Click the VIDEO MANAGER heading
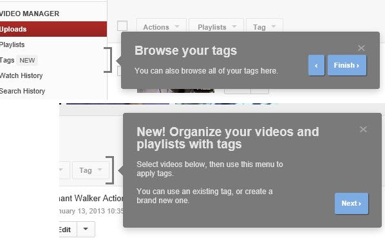The image size is (385, 247). click(x=29, y=14)
